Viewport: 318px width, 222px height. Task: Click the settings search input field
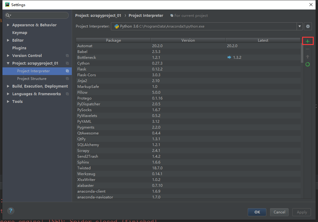coord(37,15)
